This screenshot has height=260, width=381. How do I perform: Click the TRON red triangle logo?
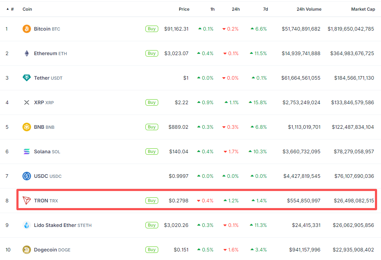27,200
